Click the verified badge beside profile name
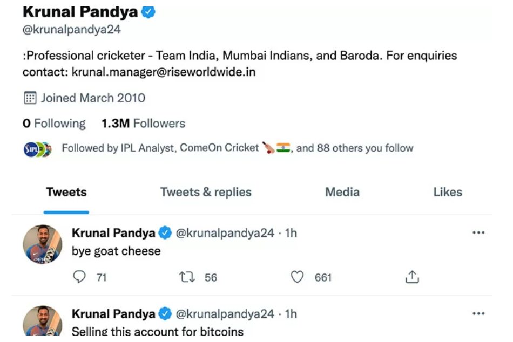 coord(148,12)
